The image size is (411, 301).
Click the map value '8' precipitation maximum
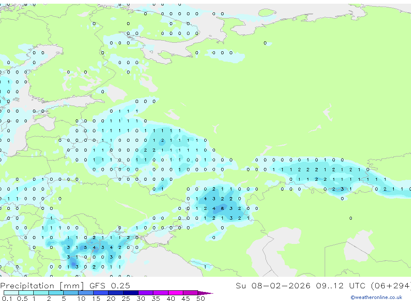tap(222, 209)
